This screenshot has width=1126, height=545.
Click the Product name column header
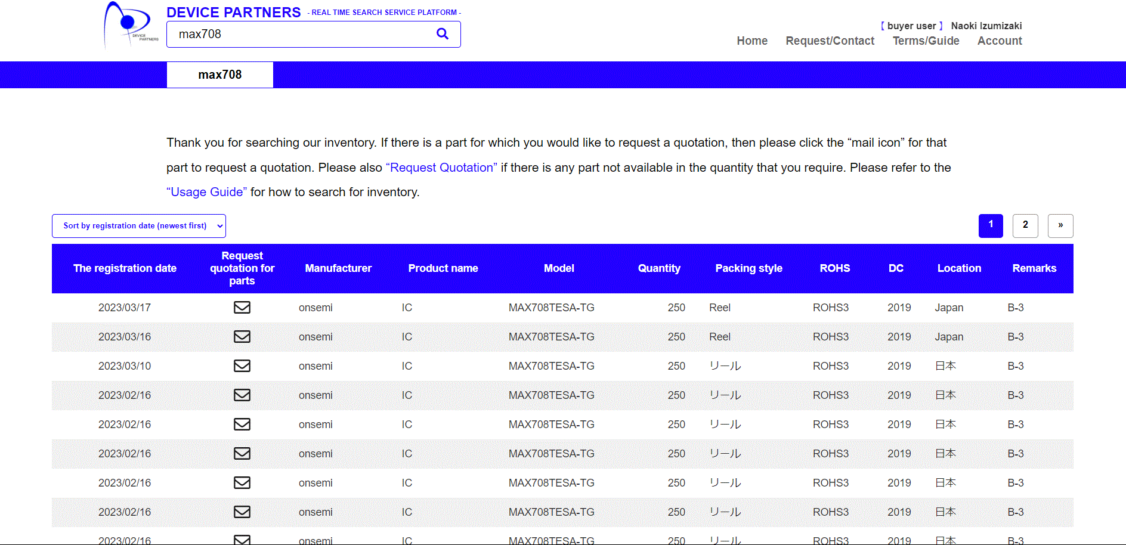tap(443, 268)
